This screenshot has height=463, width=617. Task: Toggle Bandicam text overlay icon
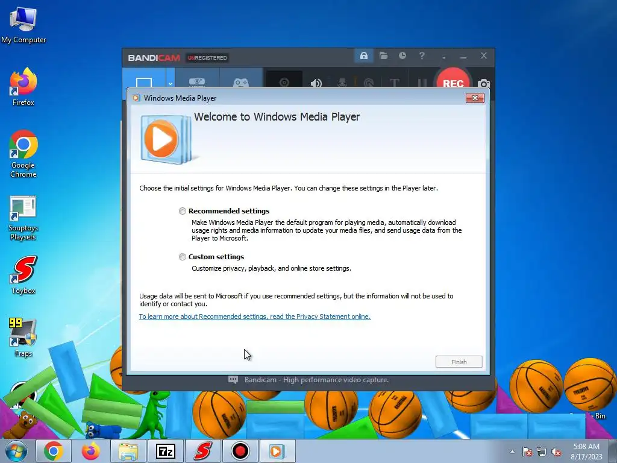(x=394, y=83)
